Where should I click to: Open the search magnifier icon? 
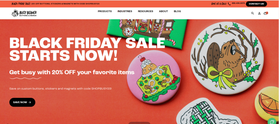253,13
